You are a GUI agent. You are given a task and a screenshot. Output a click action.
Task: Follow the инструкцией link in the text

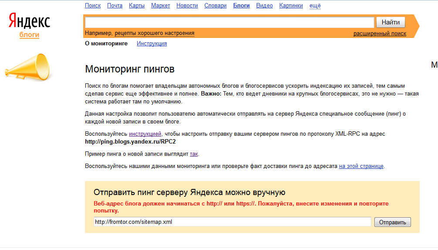pos(145,134)
